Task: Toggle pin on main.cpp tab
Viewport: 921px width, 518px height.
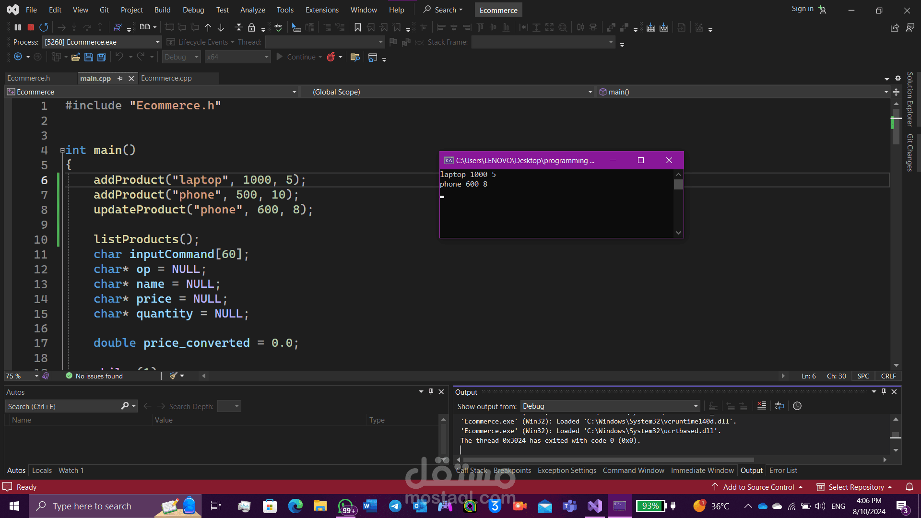Action: [x=120, y=78]
